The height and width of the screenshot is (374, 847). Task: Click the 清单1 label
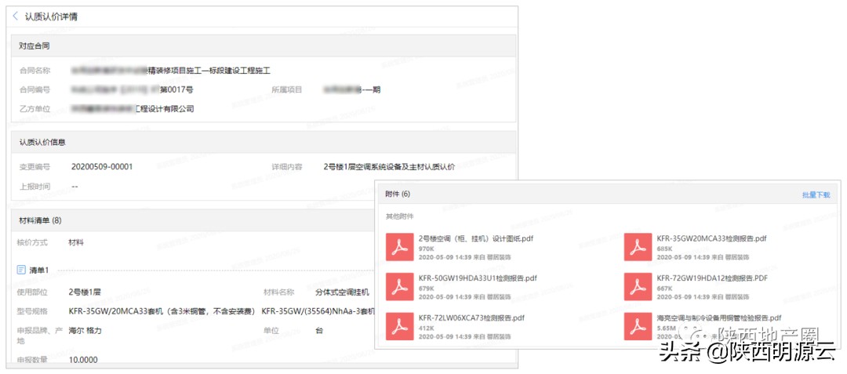(39, 269)
